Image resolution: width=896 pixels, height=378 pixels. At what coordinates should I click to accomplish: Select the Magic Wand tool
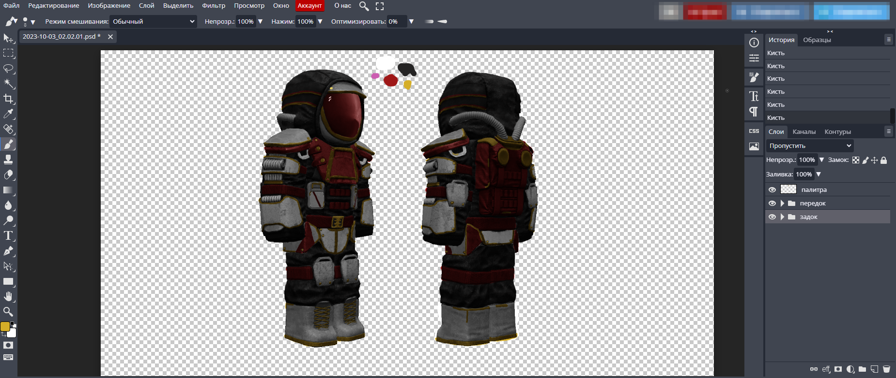tap(8, 84)
